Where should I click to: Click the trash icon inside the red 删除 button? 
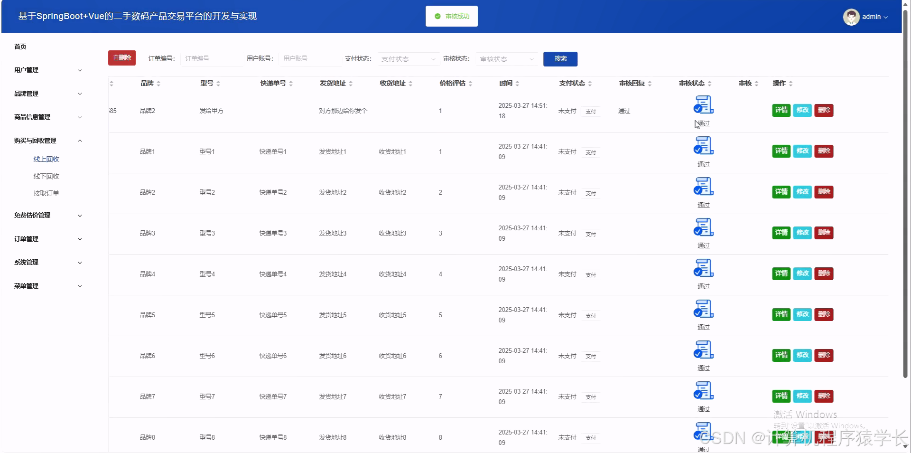click(116, 58)
